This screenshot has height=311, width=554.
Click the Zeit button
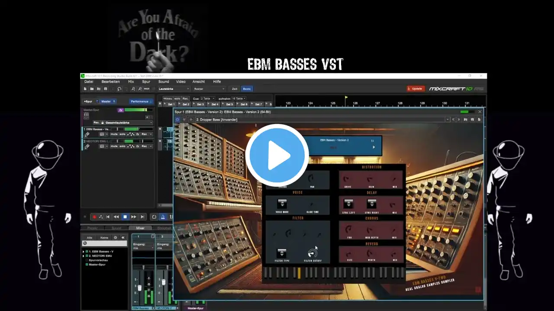(235, 89)
